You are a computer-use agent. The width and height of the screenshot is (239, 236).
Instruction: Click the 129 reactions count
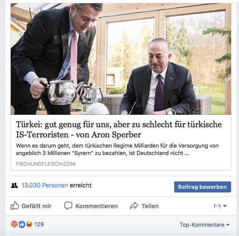coord(39,224)
